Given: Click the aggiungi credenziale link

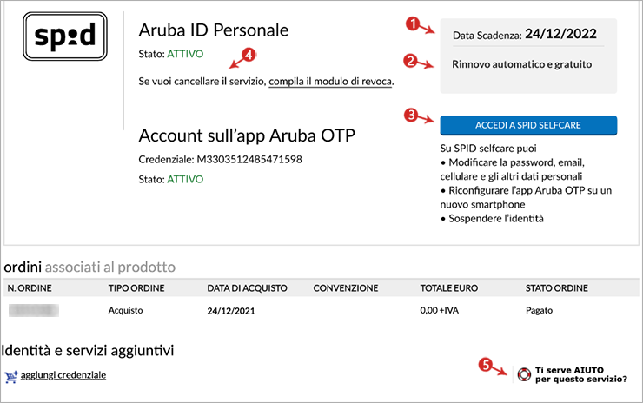Looking at the screenshot, I should pos(63,375).
